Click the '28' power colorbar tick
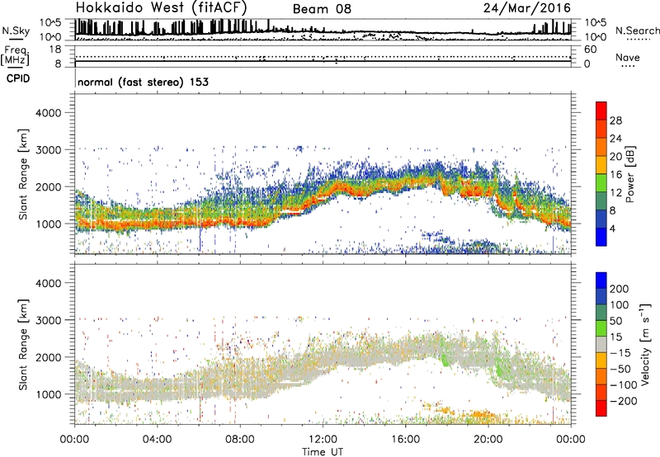Screen dimensions: 660x457 point(615,120)
